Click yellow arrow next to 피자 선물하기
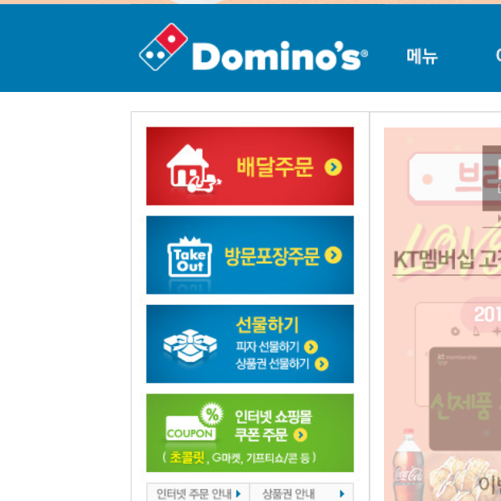This screenshot has height=501, width=501. tap(311, 347)
